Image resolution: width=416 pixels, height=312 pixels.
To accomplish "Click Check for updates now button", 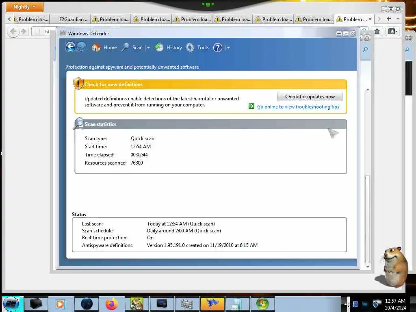I will tap(310, 97).
